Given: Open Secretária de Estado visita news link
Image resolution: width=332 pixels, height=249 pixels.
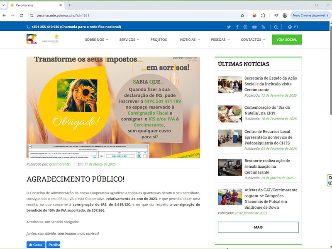Looking at the screenshot, I should tap(271, 84).
